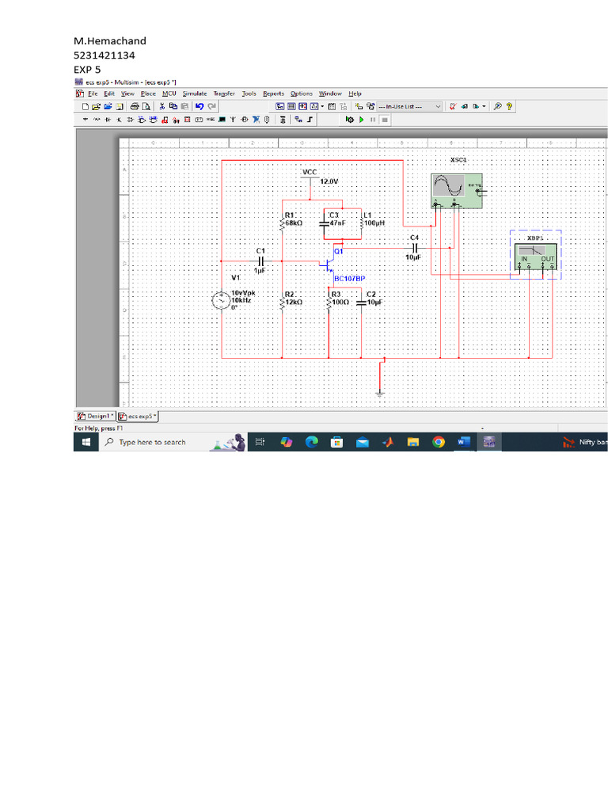Open the Place menu

tap(148, 93)
